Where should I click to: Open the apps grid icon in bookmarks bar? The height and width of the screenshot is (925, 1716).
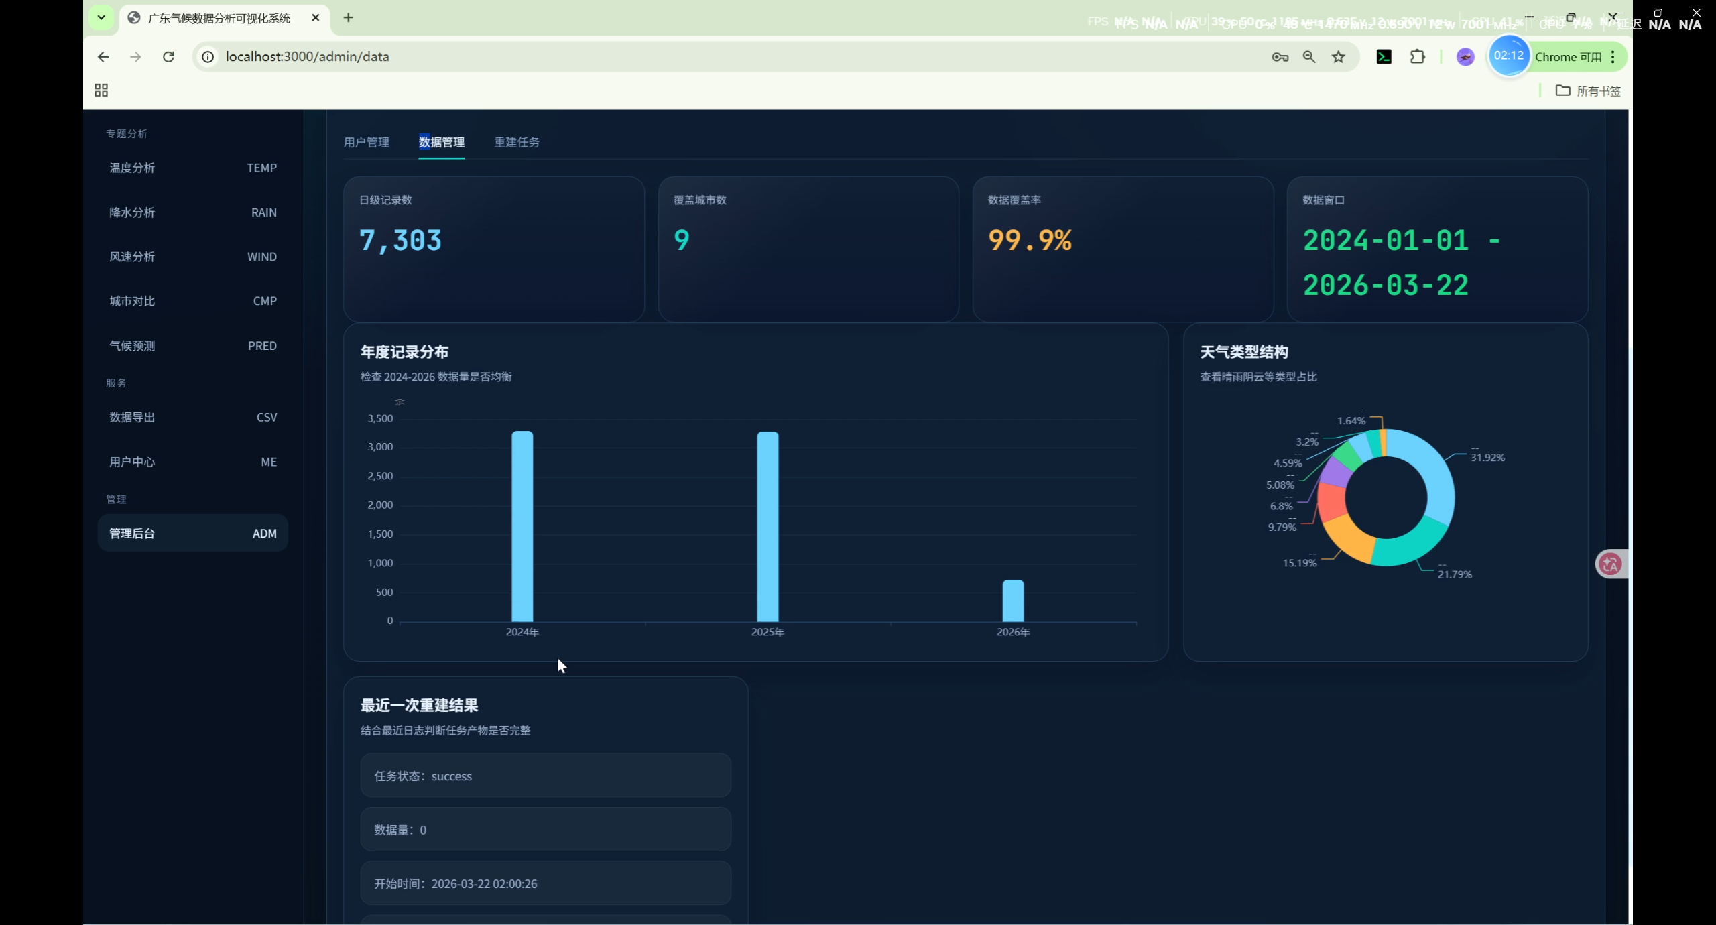[101, 90]
